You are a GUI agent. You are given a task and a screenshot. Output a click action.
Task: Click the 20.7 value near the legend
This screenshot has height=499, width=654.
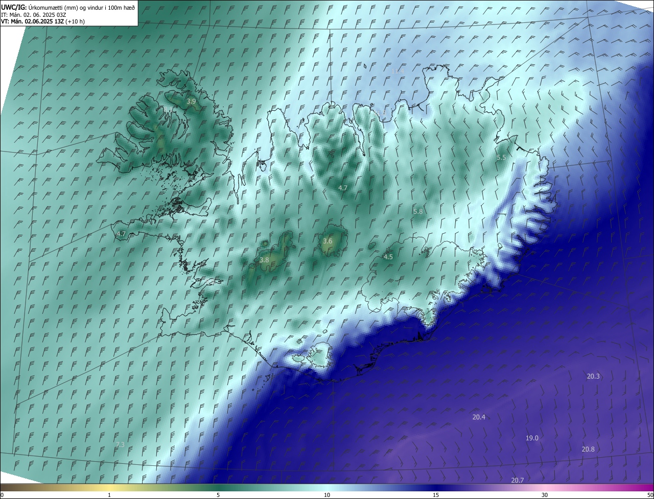(x=518, y=480)
